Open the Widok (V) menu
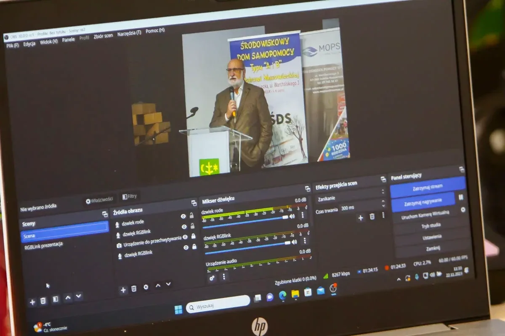Viewport: 505px width, 336px height. [48, 42]
